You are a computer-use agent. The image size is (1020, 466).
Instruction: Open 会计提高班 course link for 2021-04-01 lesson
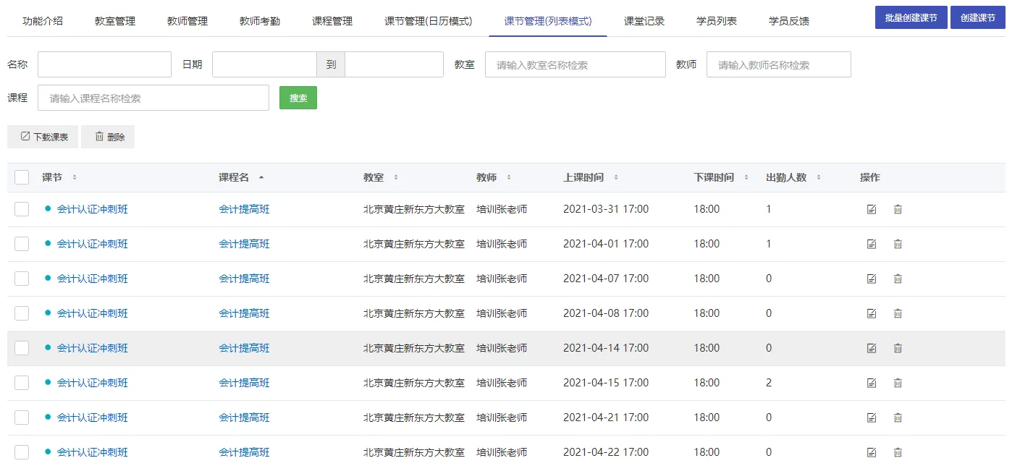pyautogui.click(x=244, y=244)
